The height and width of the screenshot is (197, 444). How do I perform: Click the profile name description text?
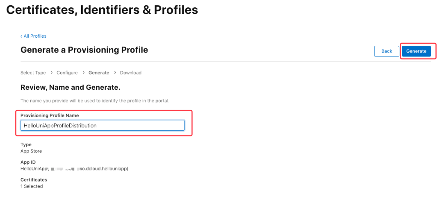pyautogui.click(x=95, y=100)
